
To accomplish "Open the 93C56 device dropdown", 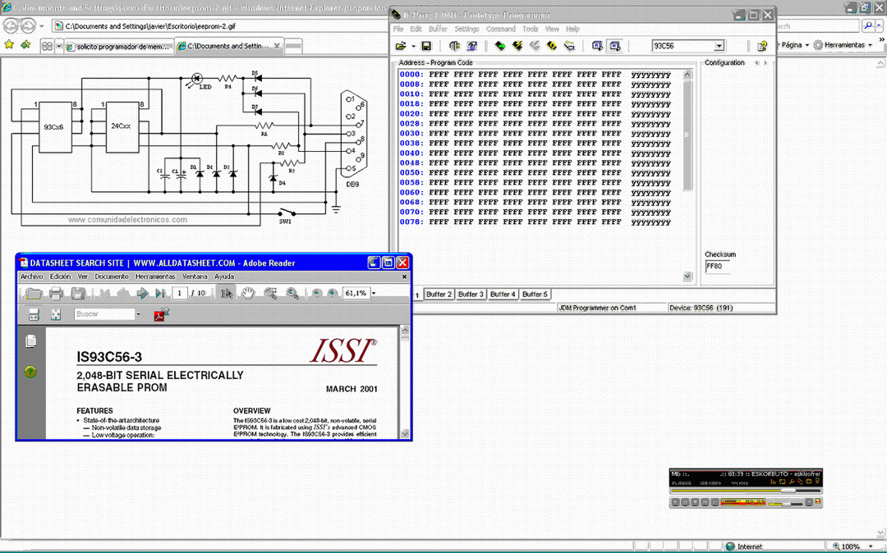I will (x=719, y=46).
